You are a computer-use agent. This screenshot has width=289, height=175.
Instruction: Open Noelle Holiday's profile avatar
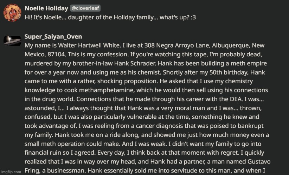12,13
